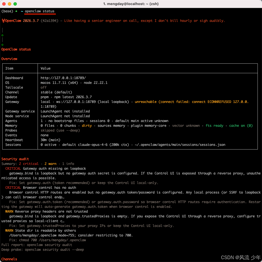The width and height of the screenshot is (262, 262).
Task: Click the 'Value' column header in table
Action: [45, 68]
